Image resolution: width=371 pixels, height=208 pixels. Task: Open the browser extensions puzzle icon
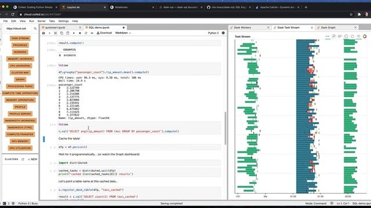359,14
